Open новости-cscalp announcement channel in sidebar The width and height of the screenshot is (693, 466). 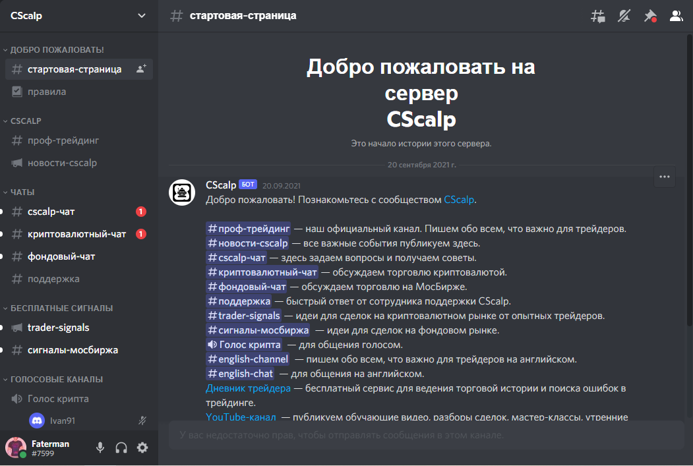click(x=79, y=163)
